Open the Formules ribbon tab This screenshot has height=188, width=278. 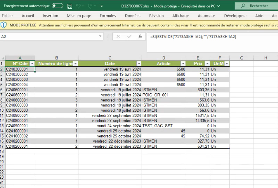[108, 16]
